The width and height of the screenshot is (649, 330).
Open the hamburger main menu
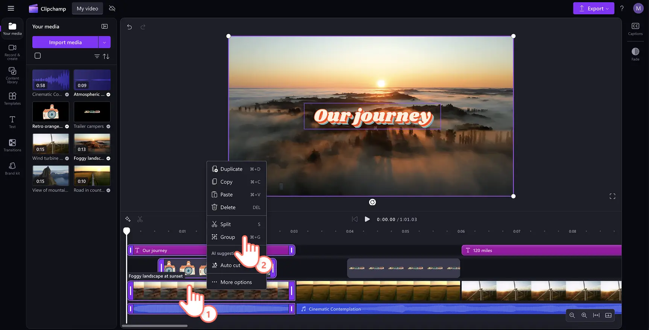pos(11,8)
